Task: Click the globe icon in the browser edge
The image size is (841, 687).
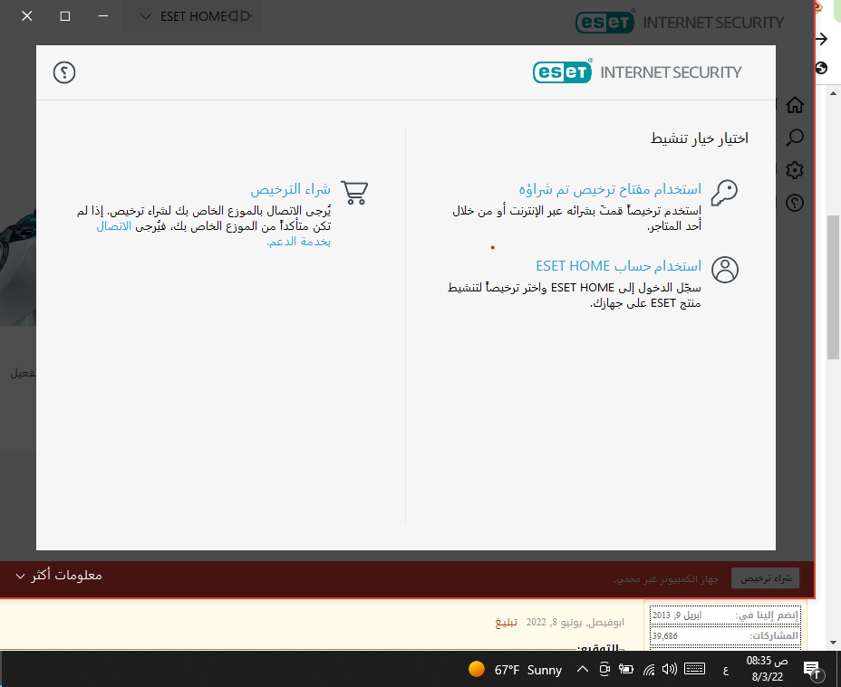Action: (822, 68)
